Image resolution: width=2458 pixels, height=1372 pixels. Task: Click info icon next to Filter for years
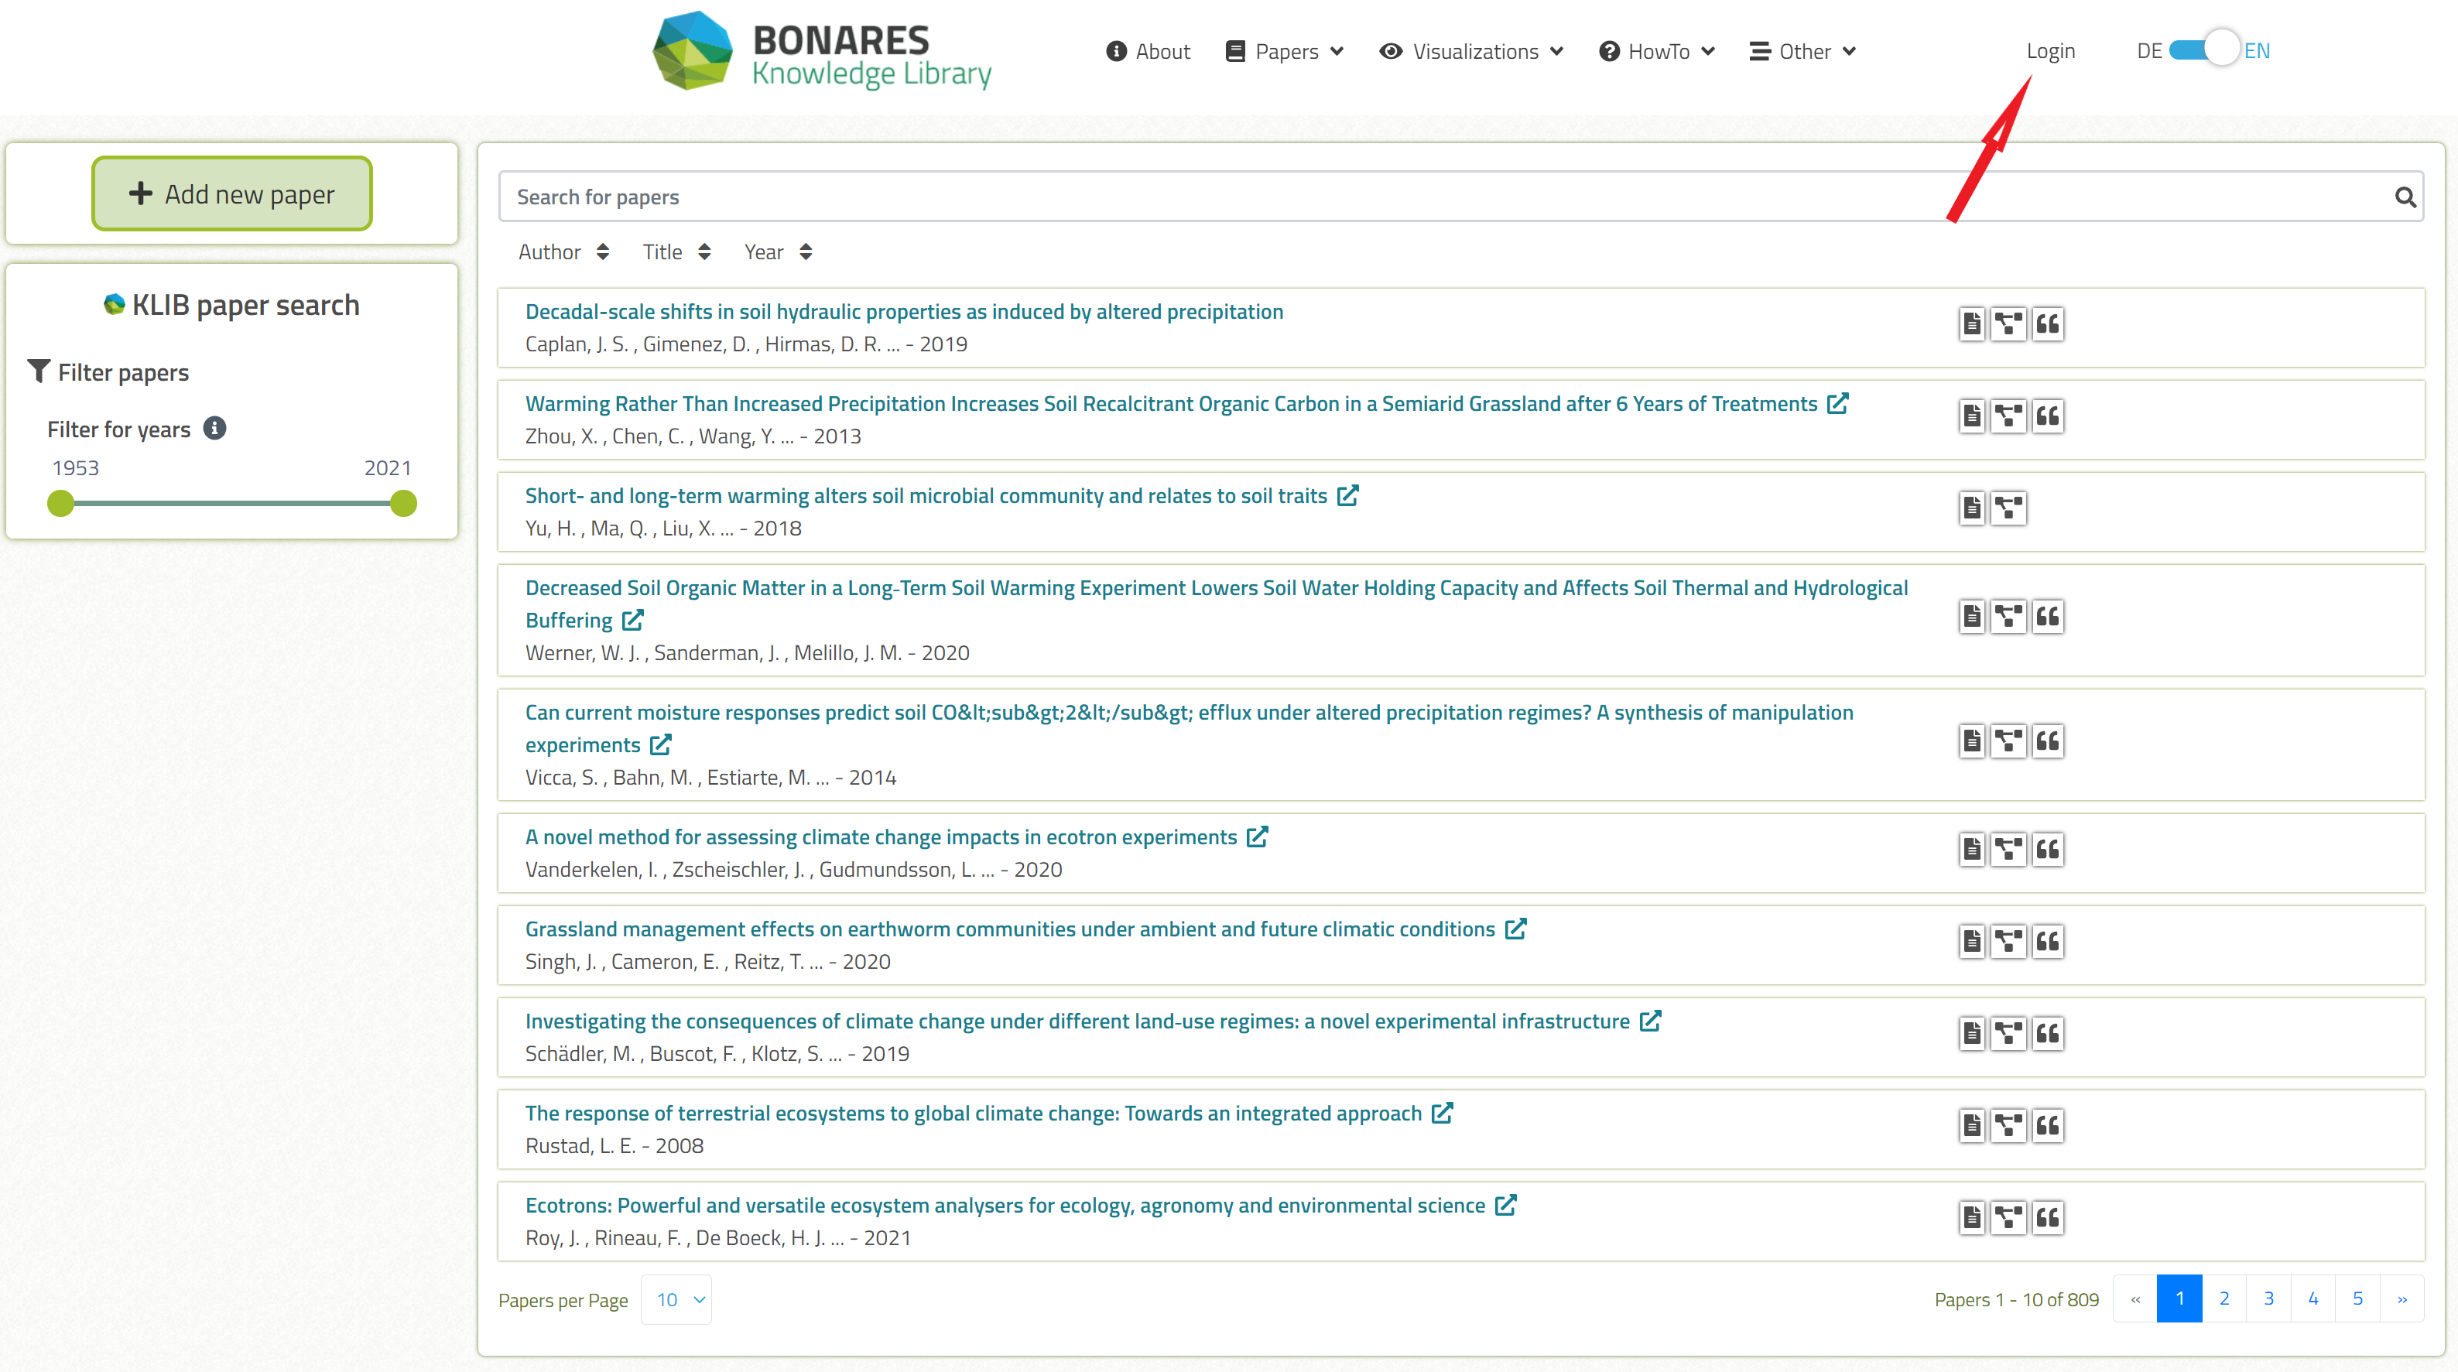(214, 429)
